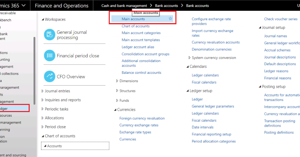Open the Dynamics 365 app switcher chevron
The image size is (300, 157).
pyautogui.click(x=23, y=5)
